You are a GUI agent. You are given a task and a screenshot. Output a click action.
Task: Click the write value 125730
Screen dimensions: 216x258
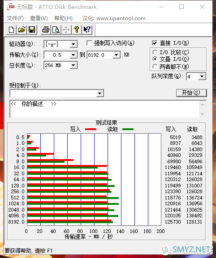(x=173, y=222)
